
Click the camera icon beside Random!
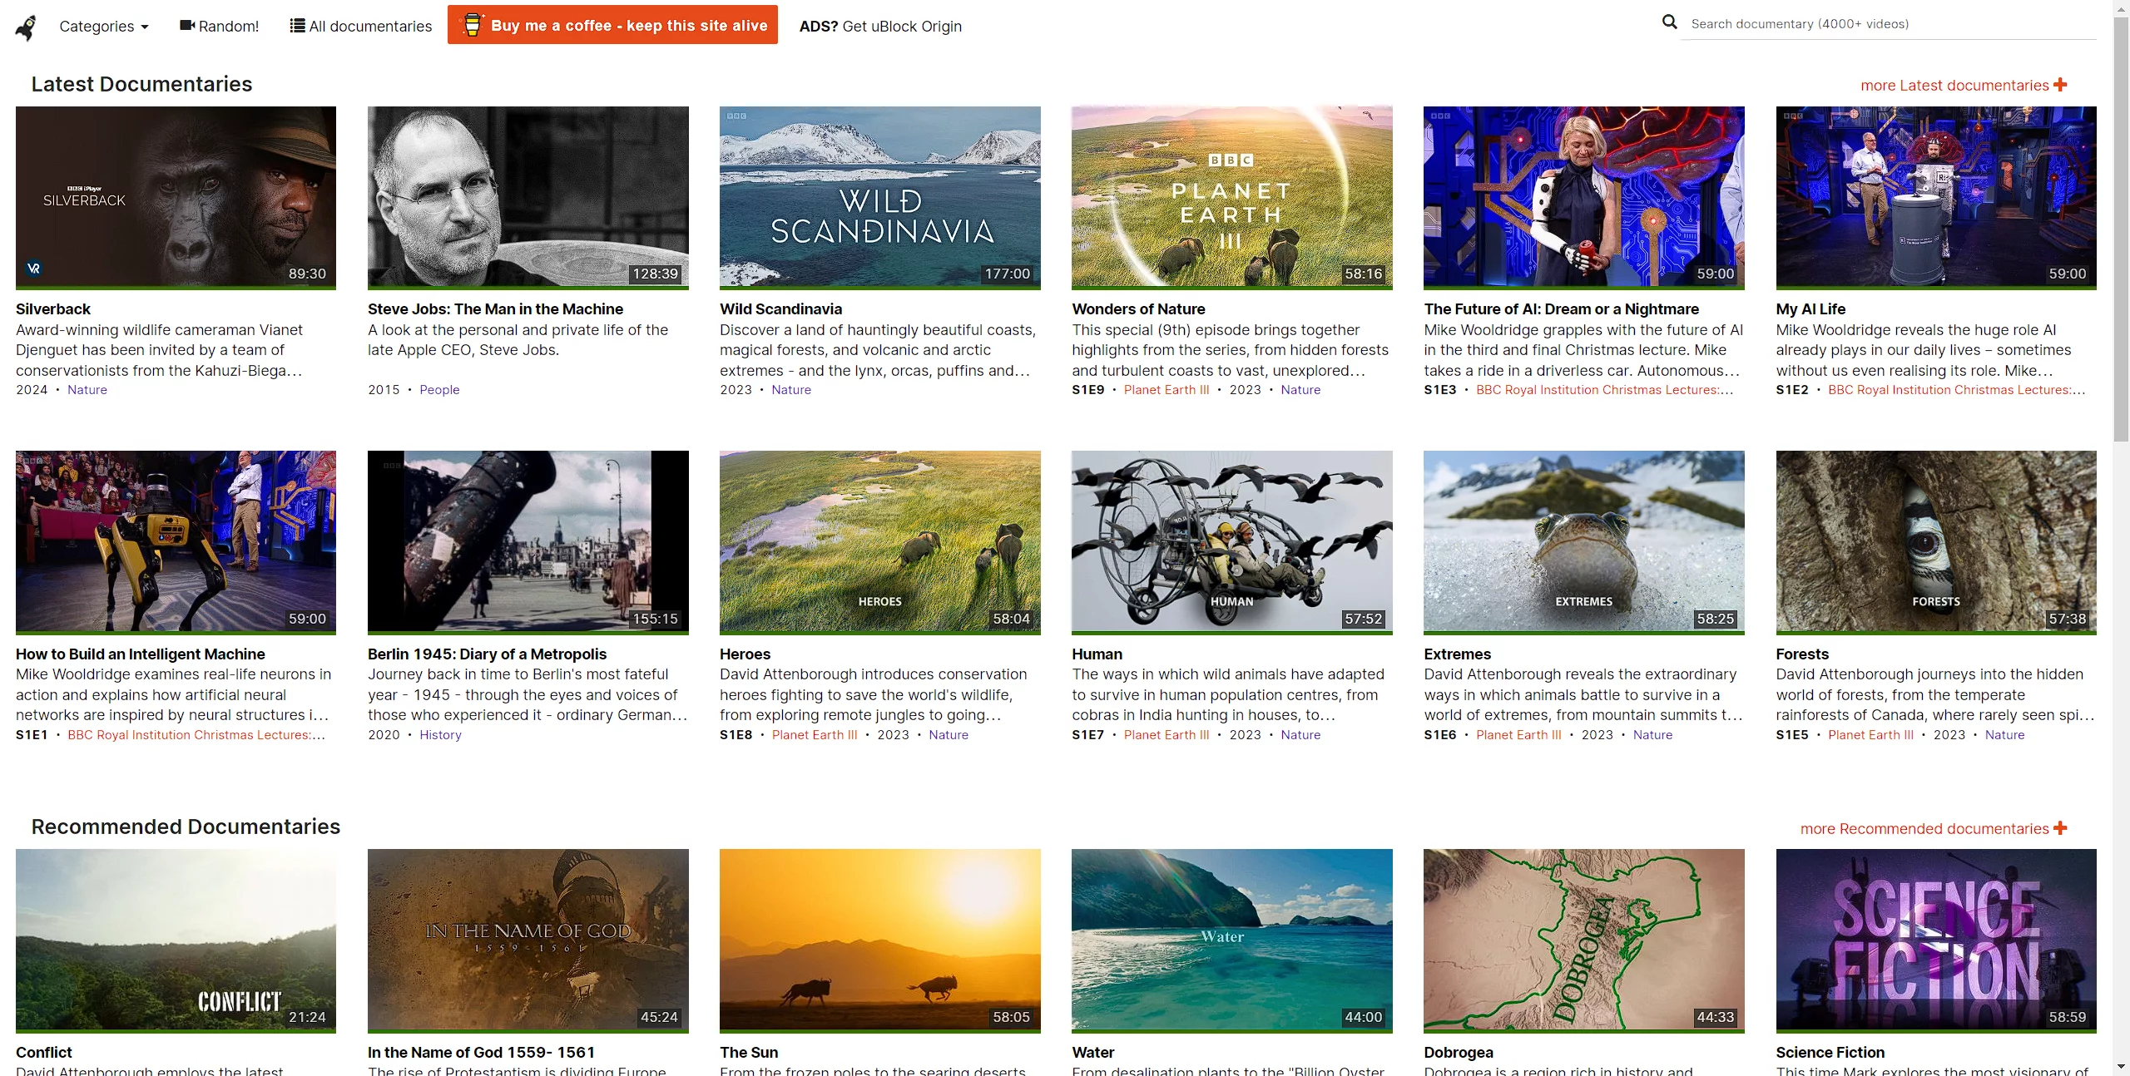click(187, 26)
